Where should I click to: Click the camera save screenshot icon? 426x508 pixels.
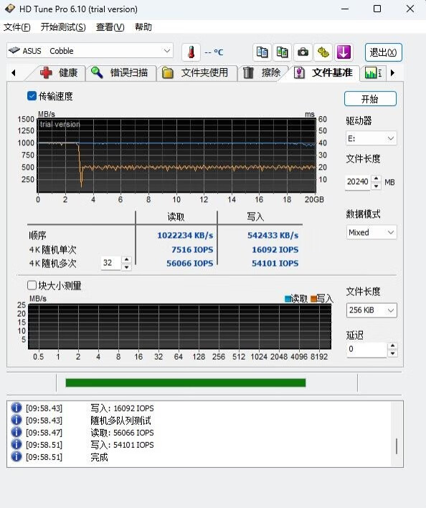tap(303, 52)
